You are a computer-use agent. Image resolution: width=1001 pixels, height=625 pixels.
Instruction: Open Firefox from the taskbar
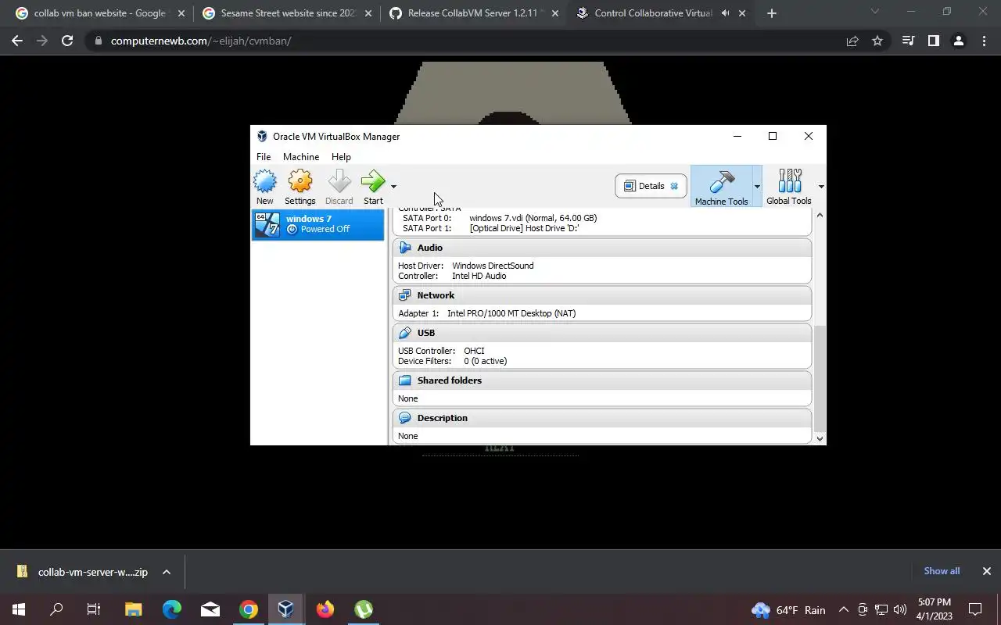pyautogui.click(x=325, y=609)
